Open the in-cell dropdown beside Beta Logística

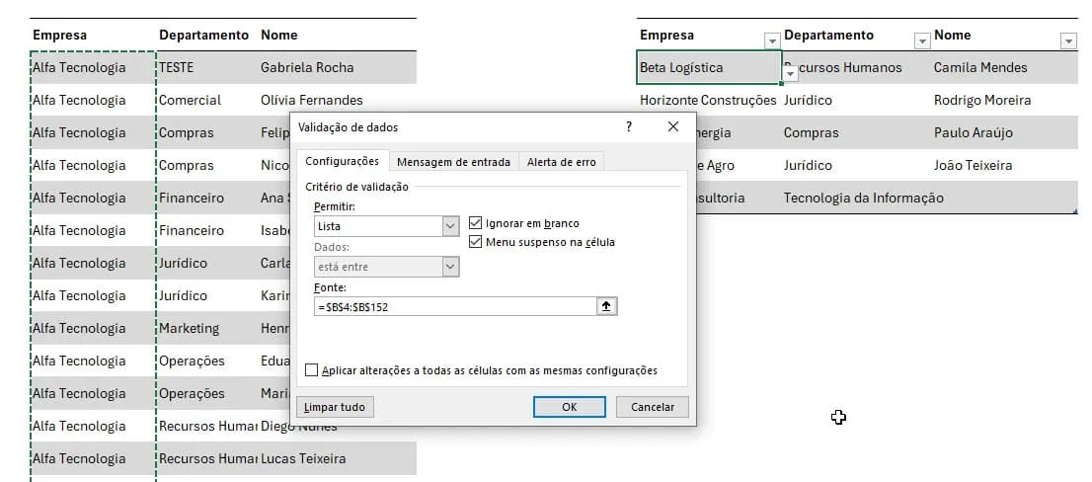click(x=791, y=72)
